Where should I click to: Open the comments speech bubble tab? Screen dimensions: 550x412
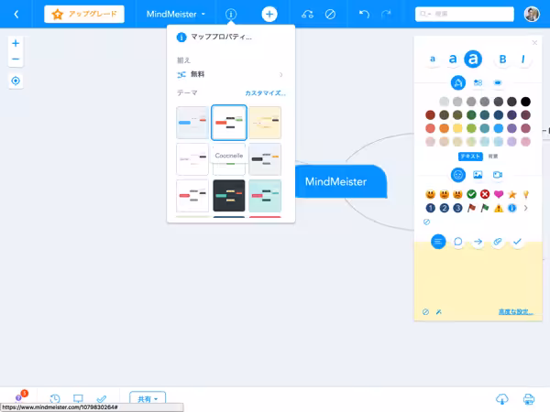(457, 242)
